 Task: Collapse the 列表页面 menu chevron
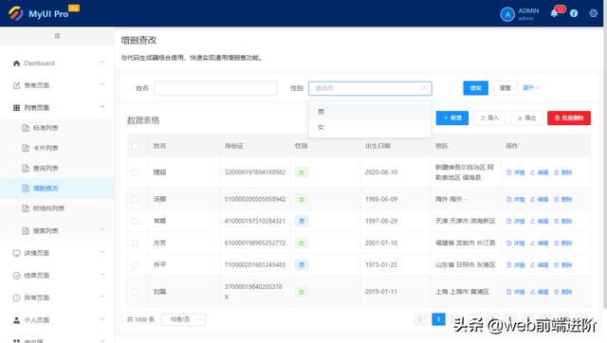click(102, 107)
